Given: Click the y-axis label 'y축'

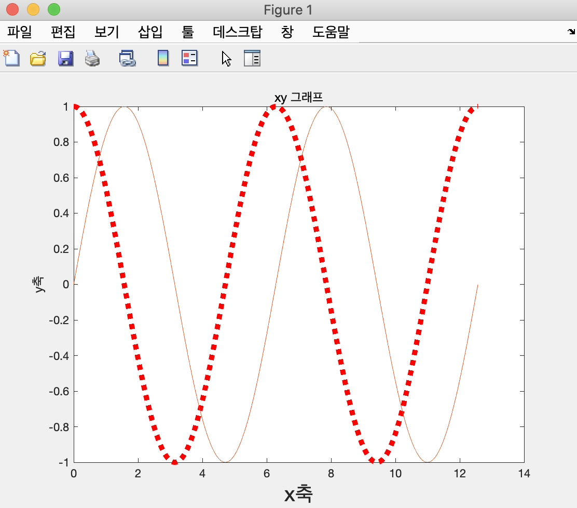Looking at the screenshot, I should click(38, 285).
